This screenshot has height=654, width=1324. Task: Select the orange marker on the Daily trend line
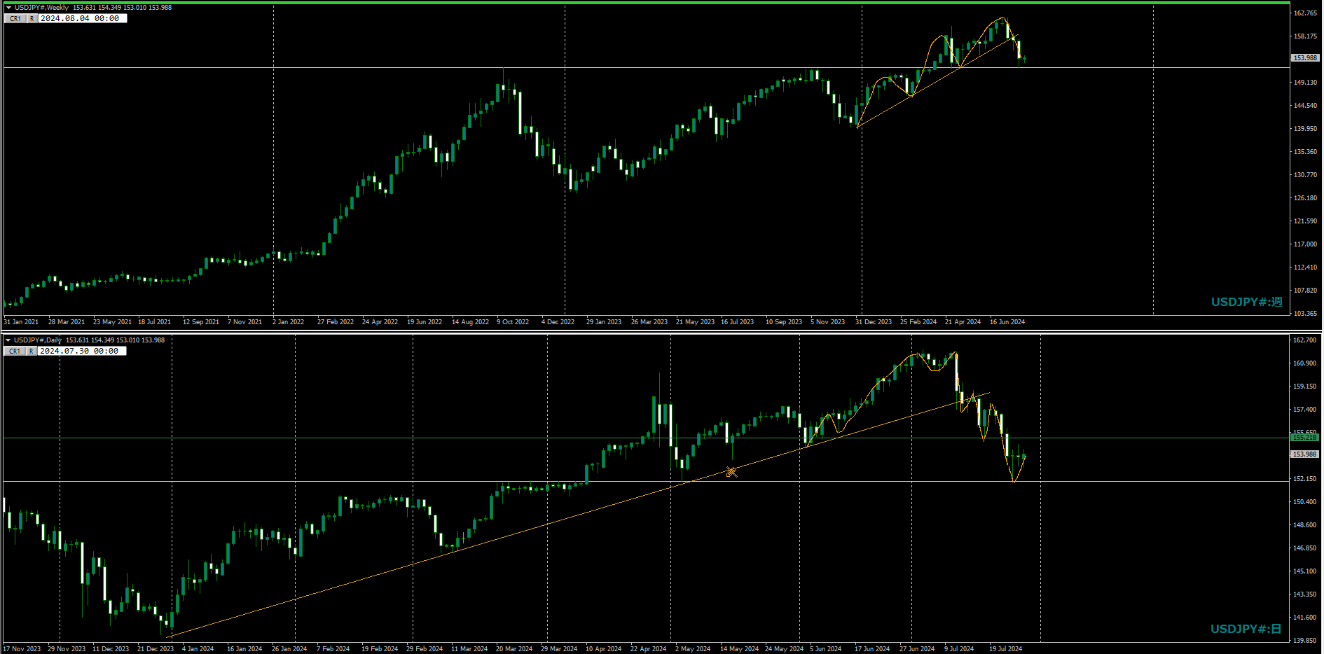[731, 472]
